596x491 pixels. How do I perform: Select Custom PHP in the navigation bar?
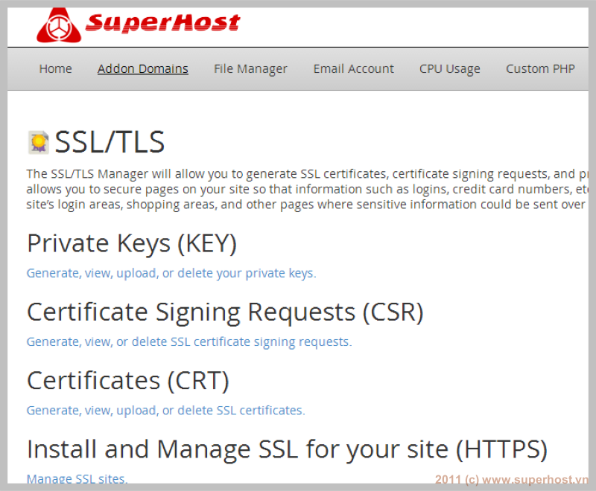click(540, 68)
